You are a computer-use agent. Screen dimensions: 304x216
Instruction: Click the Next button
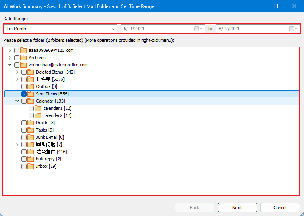pyautogui.click(x=237, y=208)
